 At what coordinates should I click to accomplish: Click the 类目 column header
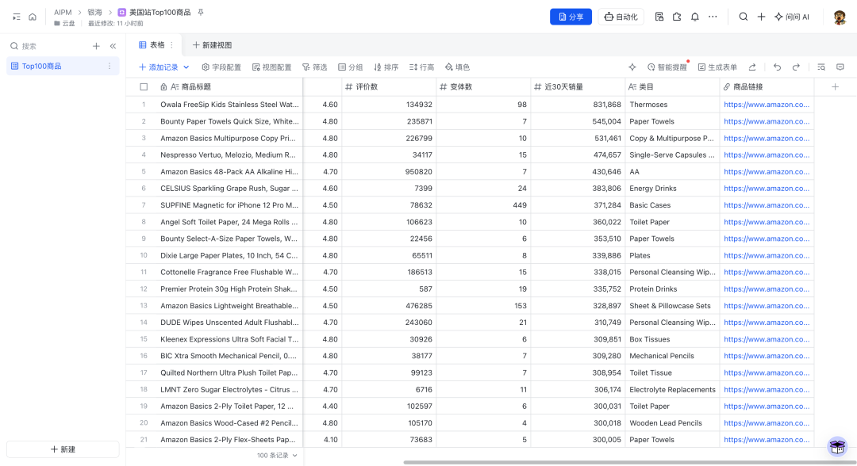(x=672, y=86)
